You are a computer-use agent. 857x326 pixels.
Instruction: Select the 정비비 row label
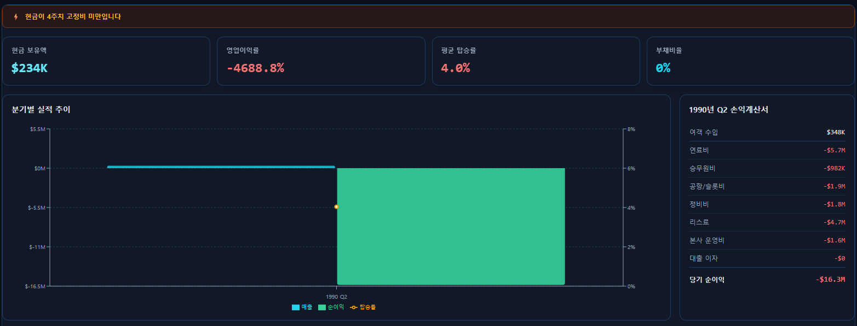click(x=699, y=204)
